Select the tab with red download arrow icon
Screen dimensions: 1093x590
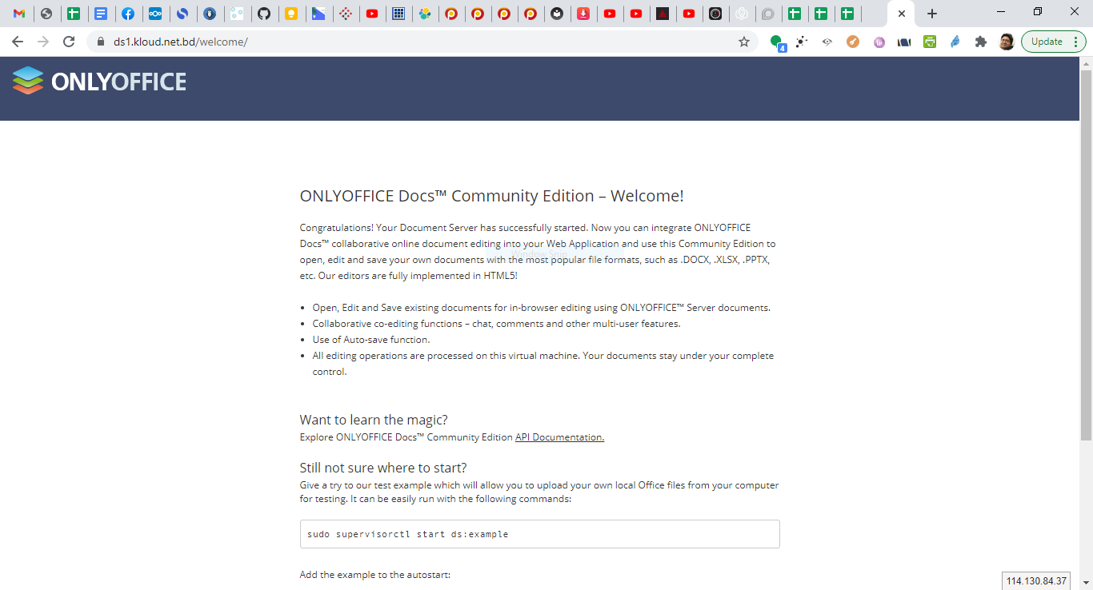coord(583,14)
